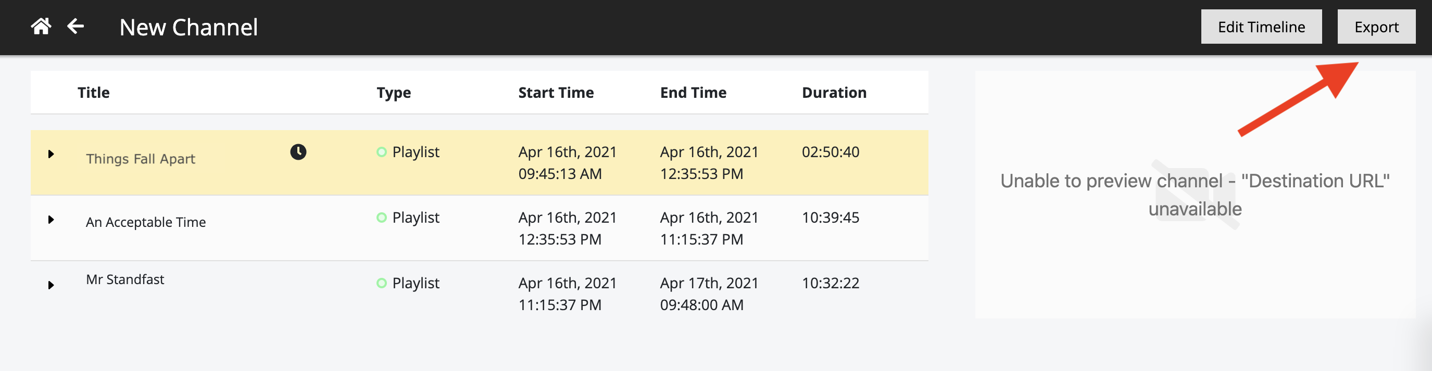Sort by End Time column header
Image resolution: width=1432 pixels, height=371 pixels.
pyautogui.click(x=693, y=92)
